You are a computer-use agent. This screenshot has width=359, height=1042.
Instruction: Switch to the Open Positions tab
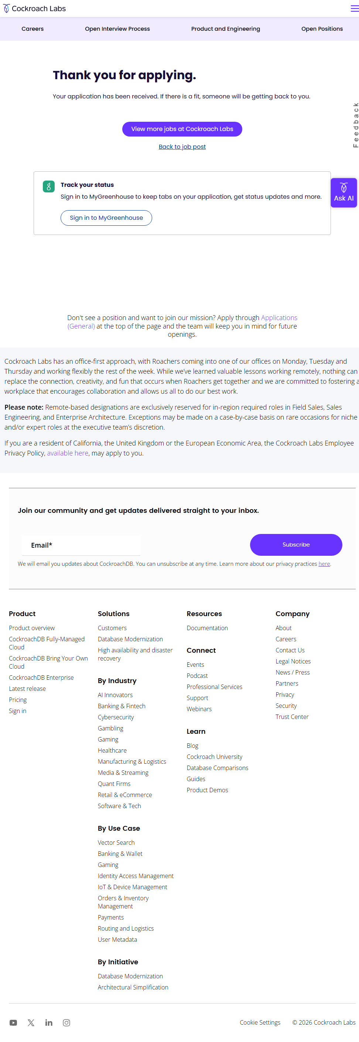tap(322, 29)
